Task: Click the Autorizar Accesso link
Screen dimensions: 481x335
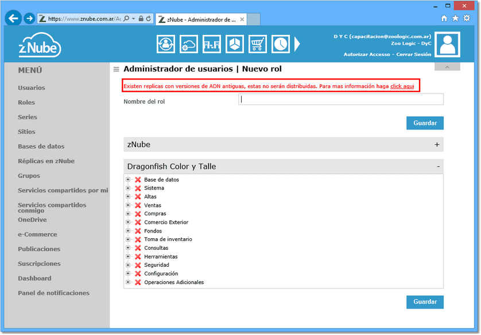Action: click(x=367, y=54)
